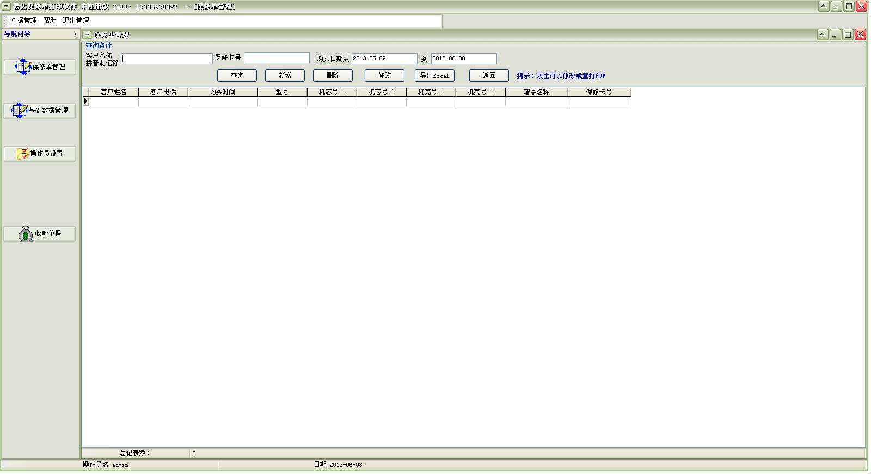Click the 查询 button

[x=237, y=76]
